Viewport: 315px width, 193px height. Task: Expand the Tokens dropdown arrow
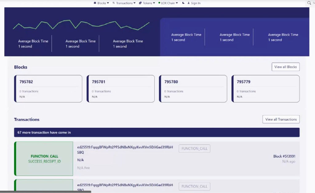pyautogui.click(x=154, y=3)
